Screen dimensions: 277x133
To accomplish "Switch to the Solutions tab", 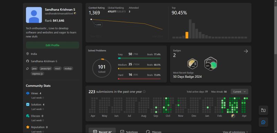I will (129, 132).
